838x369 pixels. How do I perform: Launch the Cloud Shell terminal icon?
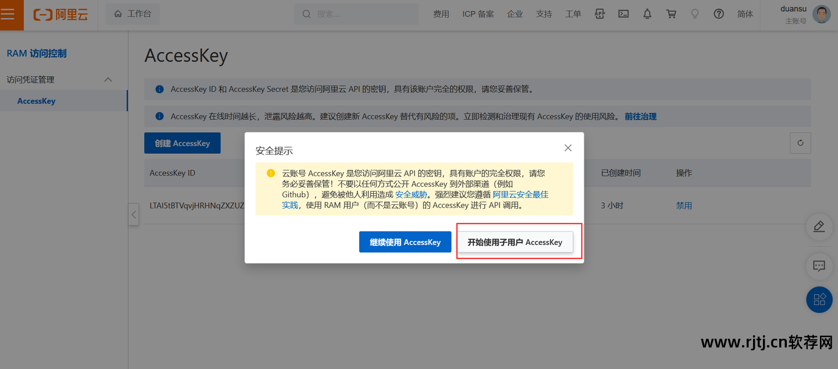click(623, 14)
